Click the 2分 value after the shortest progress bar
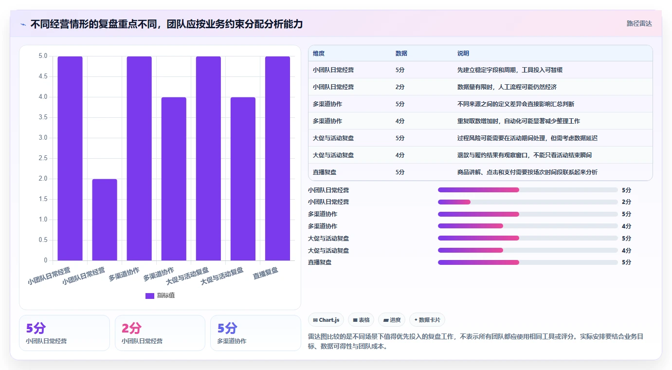 pos(626,202)
